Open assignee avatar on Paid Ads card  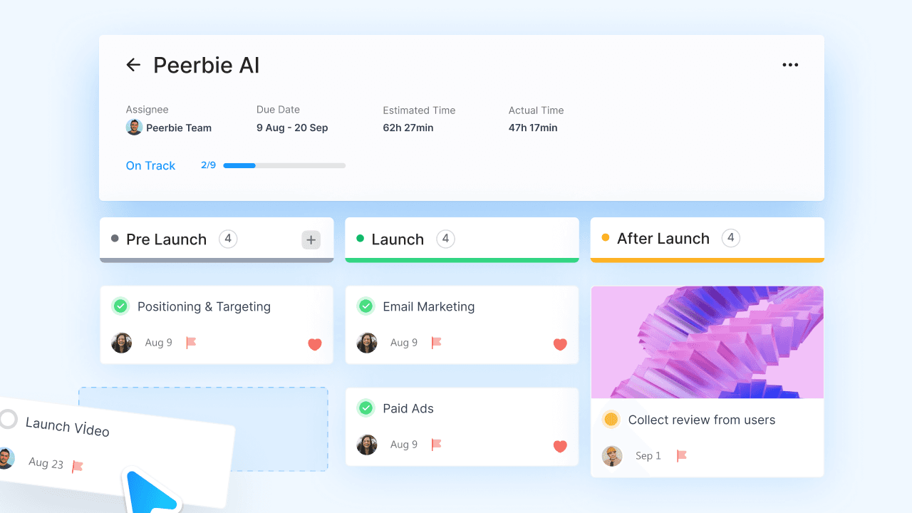click(367, 445)
